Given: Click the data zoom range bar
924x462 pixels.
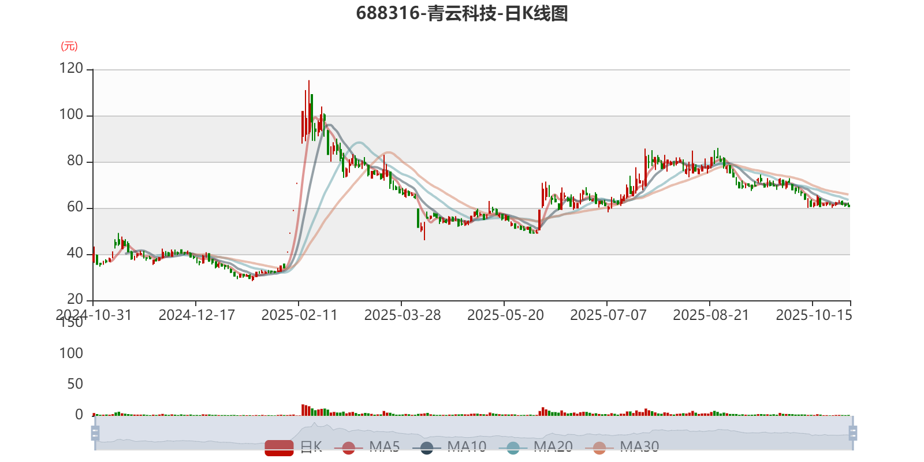Looking at the screenshot, I should click(x=474, y=433).
